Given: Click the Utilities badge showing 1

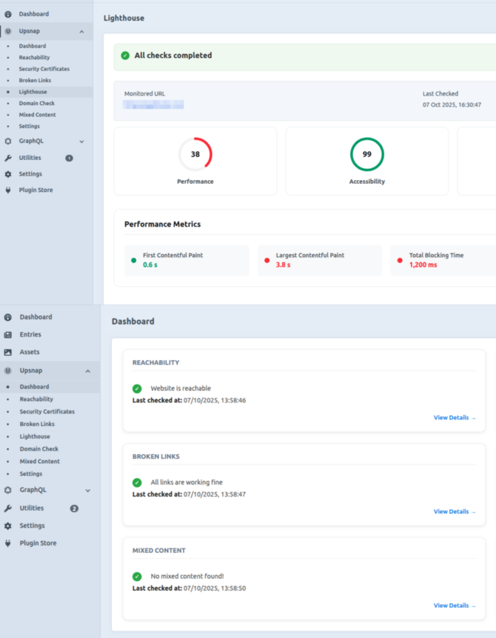Looking at the screenshot, I should pyautogui.click(x=69, y=159).
